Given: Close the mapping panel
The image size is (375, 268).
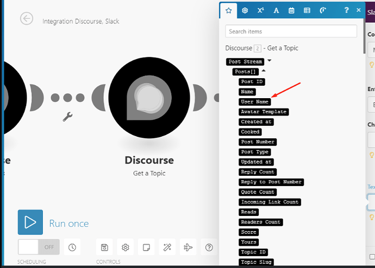Looking at the screenshot, I should tap(359, 10).
